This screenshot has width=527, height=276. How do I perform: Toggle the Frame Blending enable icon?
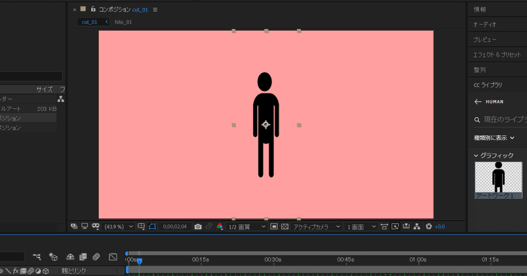pyautogui.click(x=83, y=257)
